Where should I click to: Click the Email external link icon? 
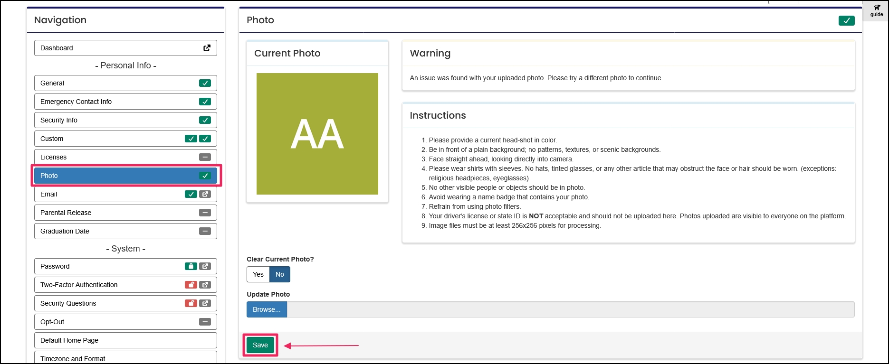[x=205, y=194]
